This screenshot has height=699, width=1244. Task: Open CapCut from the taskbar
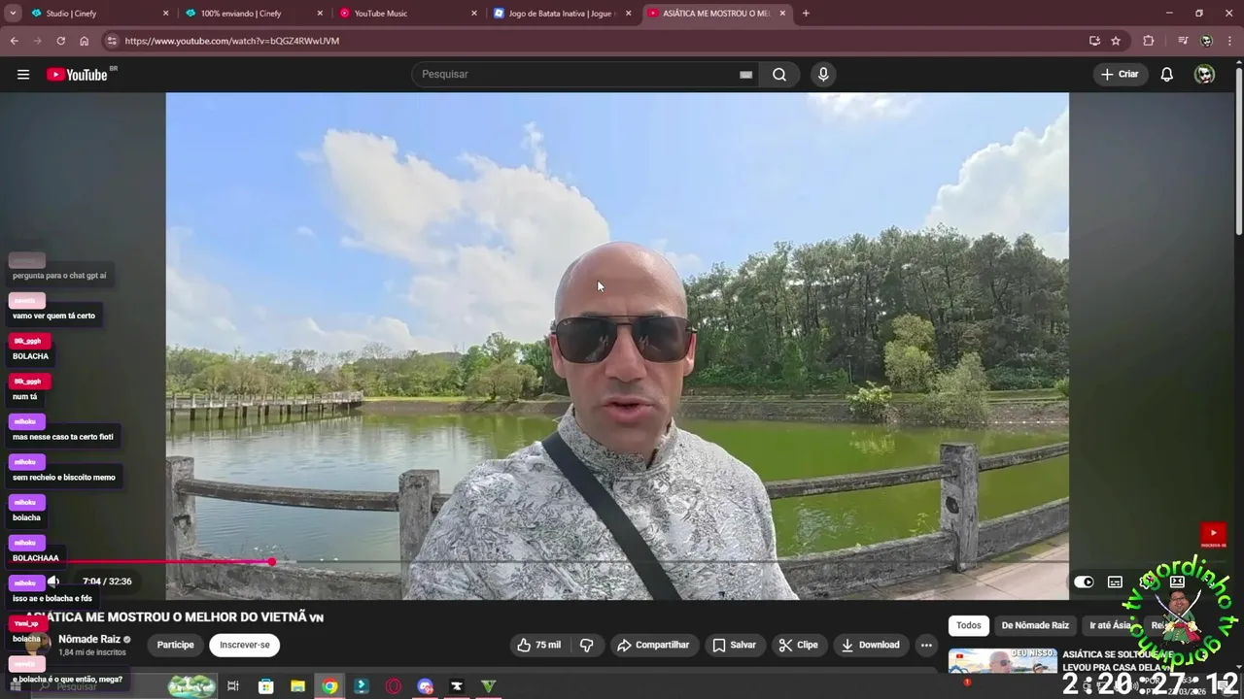click(457, 686)
